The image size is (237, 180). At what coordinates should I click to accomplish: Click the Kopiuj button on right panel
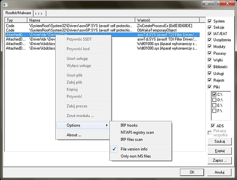220,151
